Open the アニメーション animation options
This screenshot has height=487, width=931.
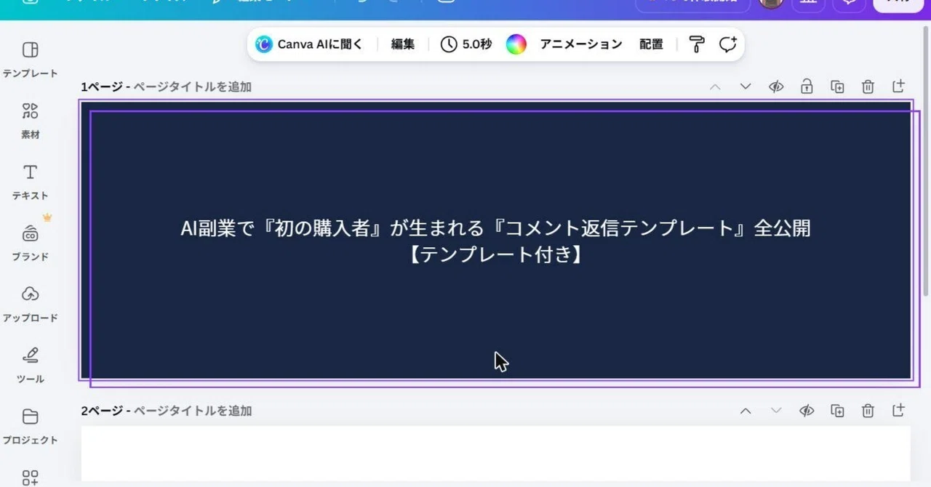click(581, 44)
